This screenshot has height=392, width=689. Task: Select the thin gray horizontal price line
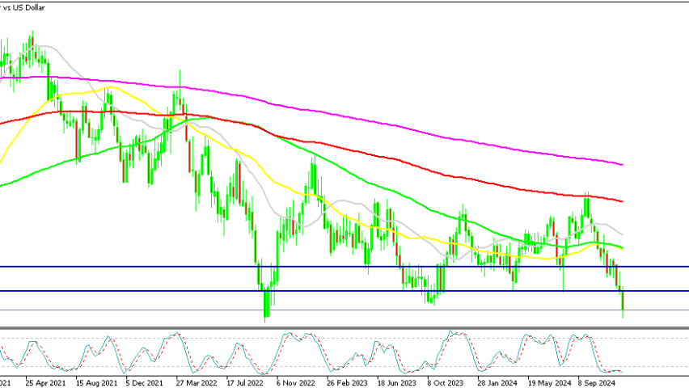(344, 310)
